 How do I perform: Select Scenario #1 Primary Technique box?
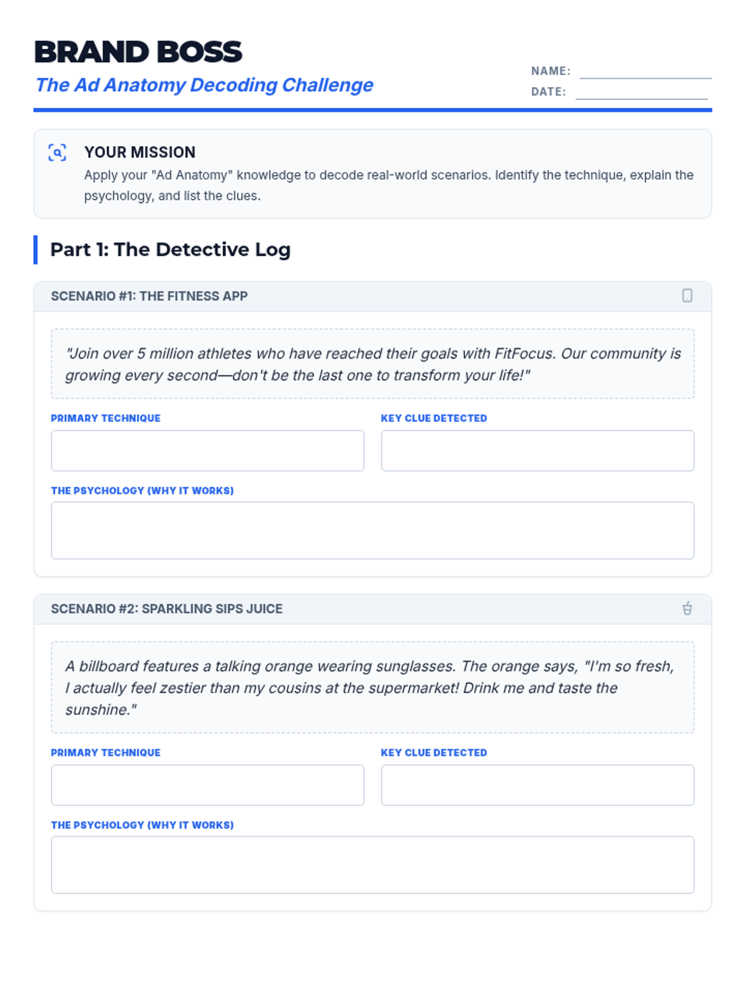pyautogui.click(x=207, y=450)
